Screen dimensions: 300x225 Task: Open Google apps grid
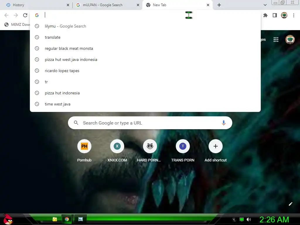coord(276,40)
